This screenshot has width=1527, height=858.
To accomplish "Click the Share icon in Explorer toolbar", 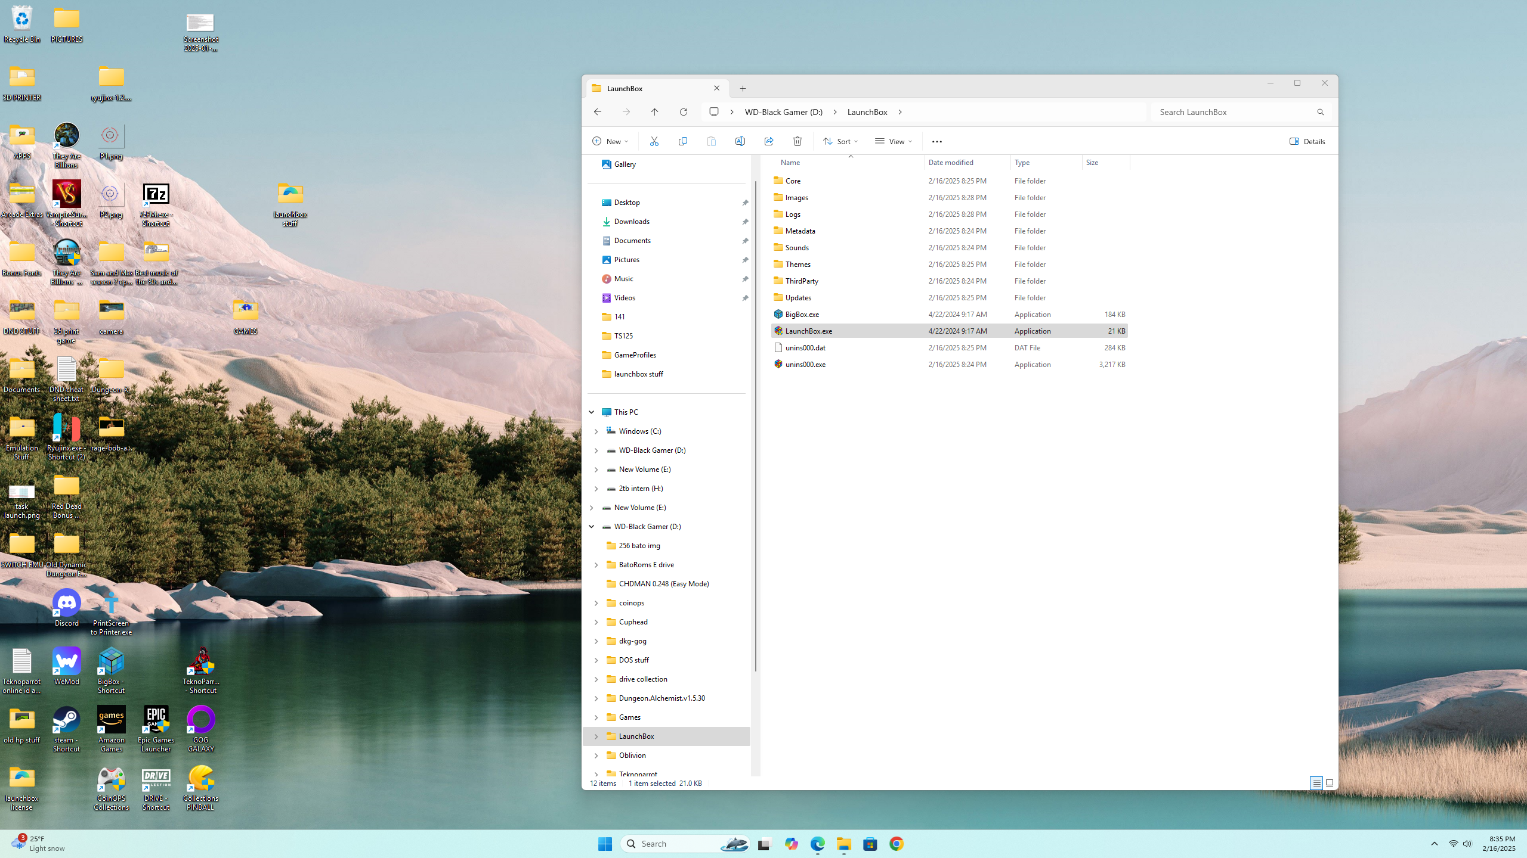I will point(769,141).
